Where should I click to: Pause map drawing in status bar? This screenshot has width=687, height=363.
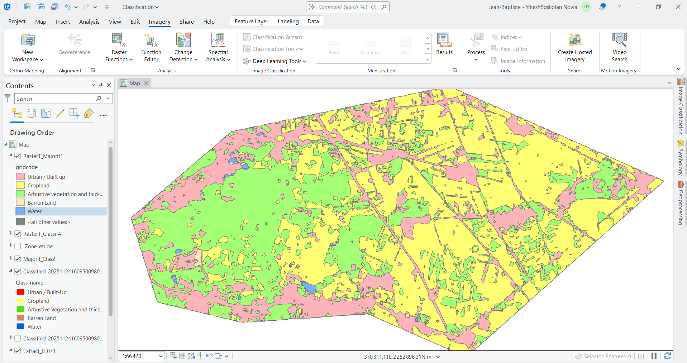[654, 356]
